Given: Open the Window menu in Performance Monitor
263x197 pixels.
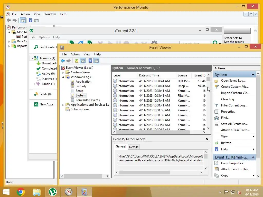Looking at the screenshot, I should click(50, 14).
